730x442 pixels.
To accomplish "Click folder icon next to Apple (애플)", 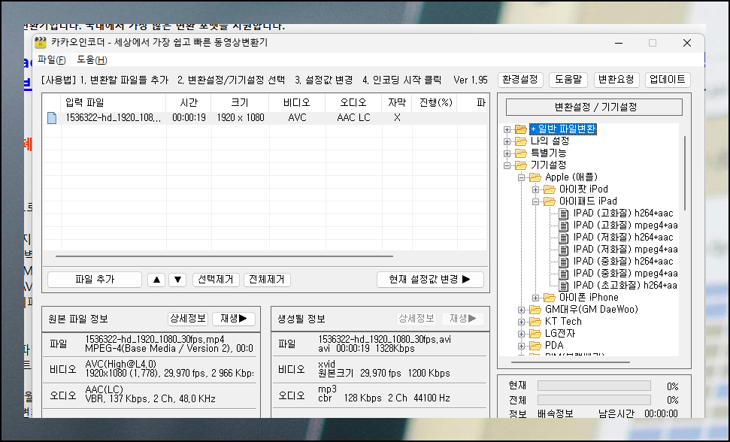I will point(535,177).
